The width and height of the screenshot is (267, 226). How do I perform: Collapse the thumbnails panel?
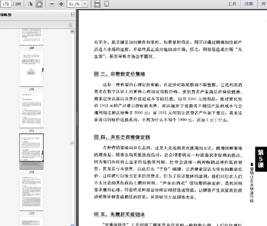point(73,15)
